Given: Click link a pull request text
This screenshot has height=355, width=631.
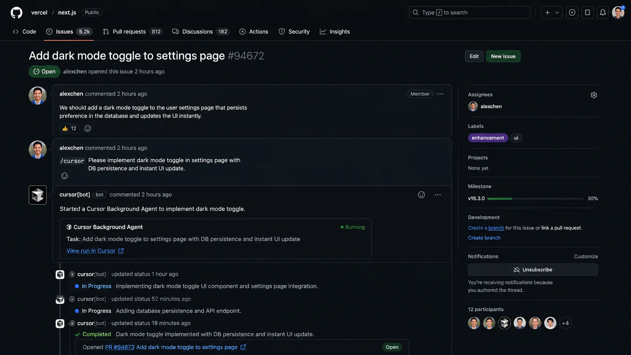Looking at the screenshot, I should (x=561, y=228).
